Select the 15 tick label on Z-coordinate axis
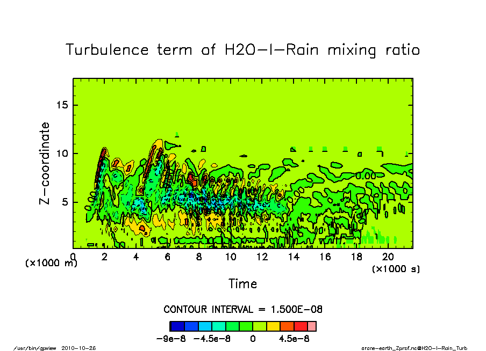Image resolution: width=486 pixels, height=351 pixels. (62, 105)
